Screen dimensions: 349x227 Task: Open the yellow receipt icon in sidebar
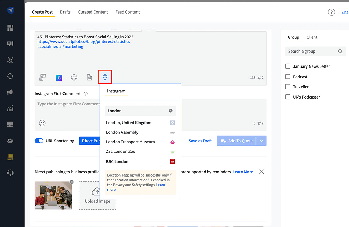(10, 157)
